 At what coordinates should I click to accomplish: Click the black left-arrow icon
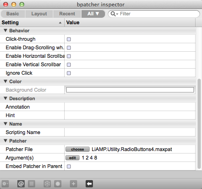pos(89,184)
